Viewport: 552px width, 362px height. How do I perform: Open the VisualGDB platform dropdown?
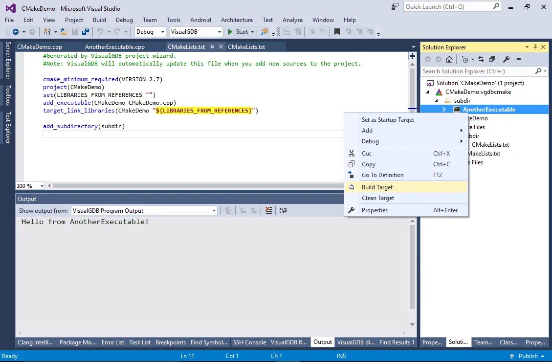coord(220,32)
